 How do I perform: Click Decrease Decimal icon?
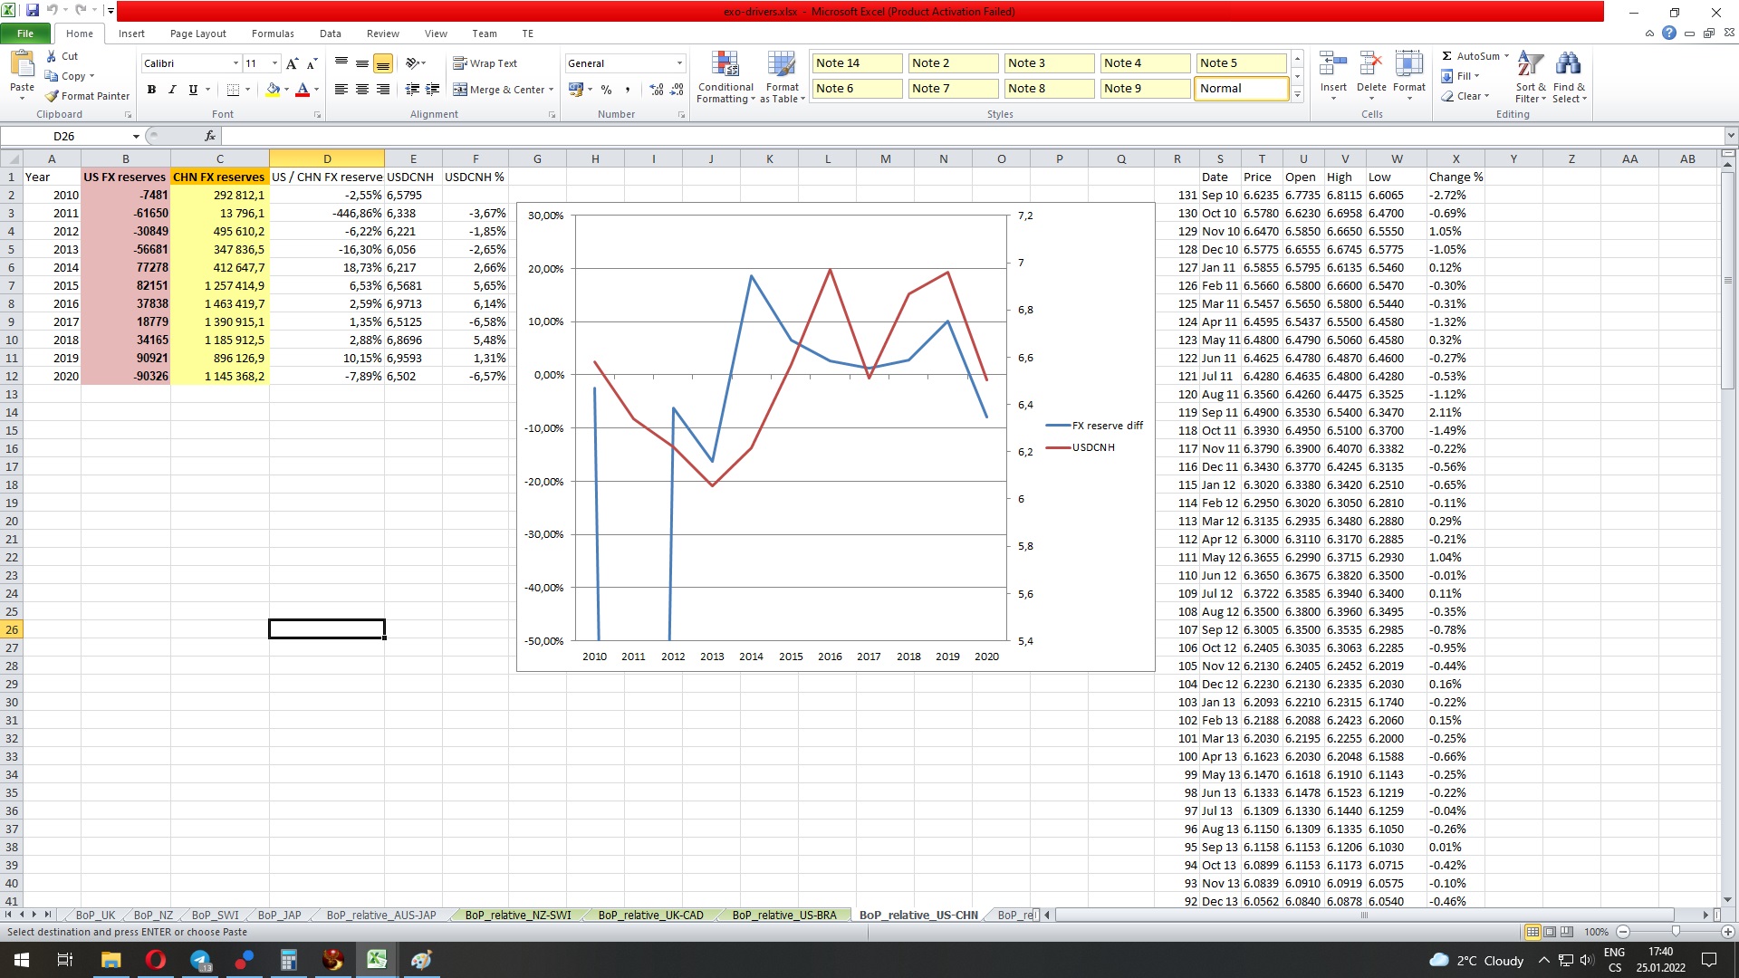[677, 90]
